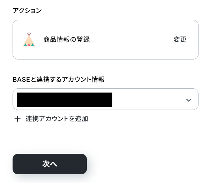
Task: Click the action card containing 商品情報の登録
Action: click(105, 40)
